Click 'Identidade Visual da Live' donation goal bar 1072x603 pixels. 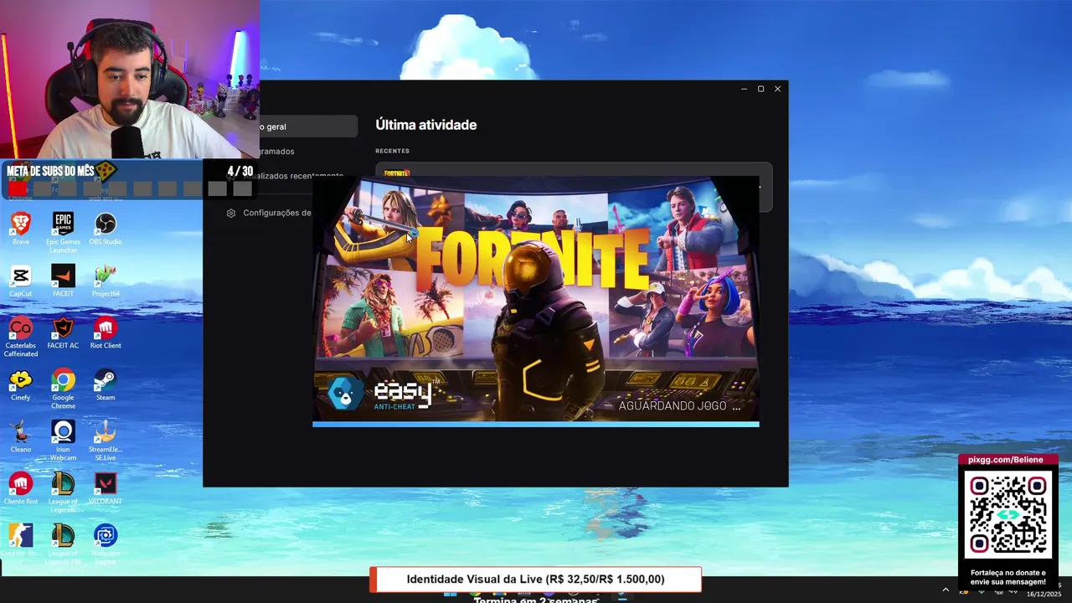tap(535, 580)
